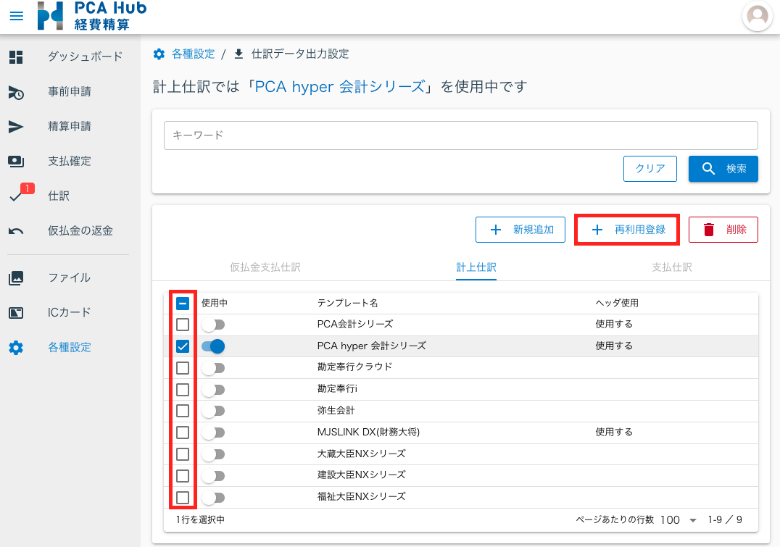This screenshot has width=780, height=547.
Task: Uncheck the PCA hyper 会計シリーズ row checkbox
Action: pyautogui.click(x=183, y=346)
